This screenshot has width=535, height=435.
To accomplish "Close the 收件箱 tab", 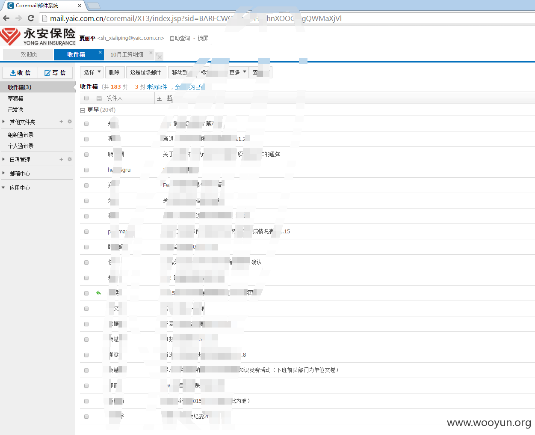I will pyautogui.click(x=100, y=52).
